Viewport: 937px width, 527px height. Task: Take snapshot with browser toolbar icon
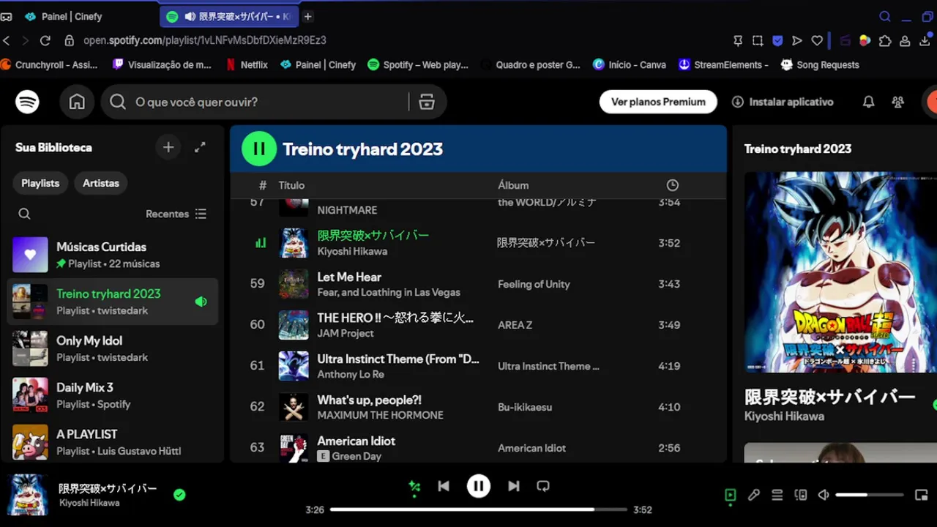(758, 41)
